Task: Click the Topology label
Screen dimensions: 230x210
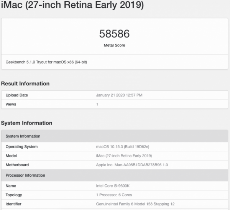Action: click(14, 195)
